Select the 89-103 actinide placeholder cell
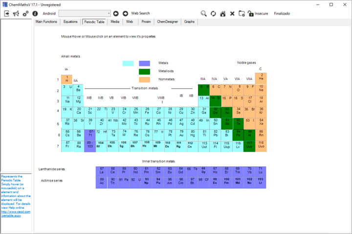352x234 pixels. click(x=90, y=146)
